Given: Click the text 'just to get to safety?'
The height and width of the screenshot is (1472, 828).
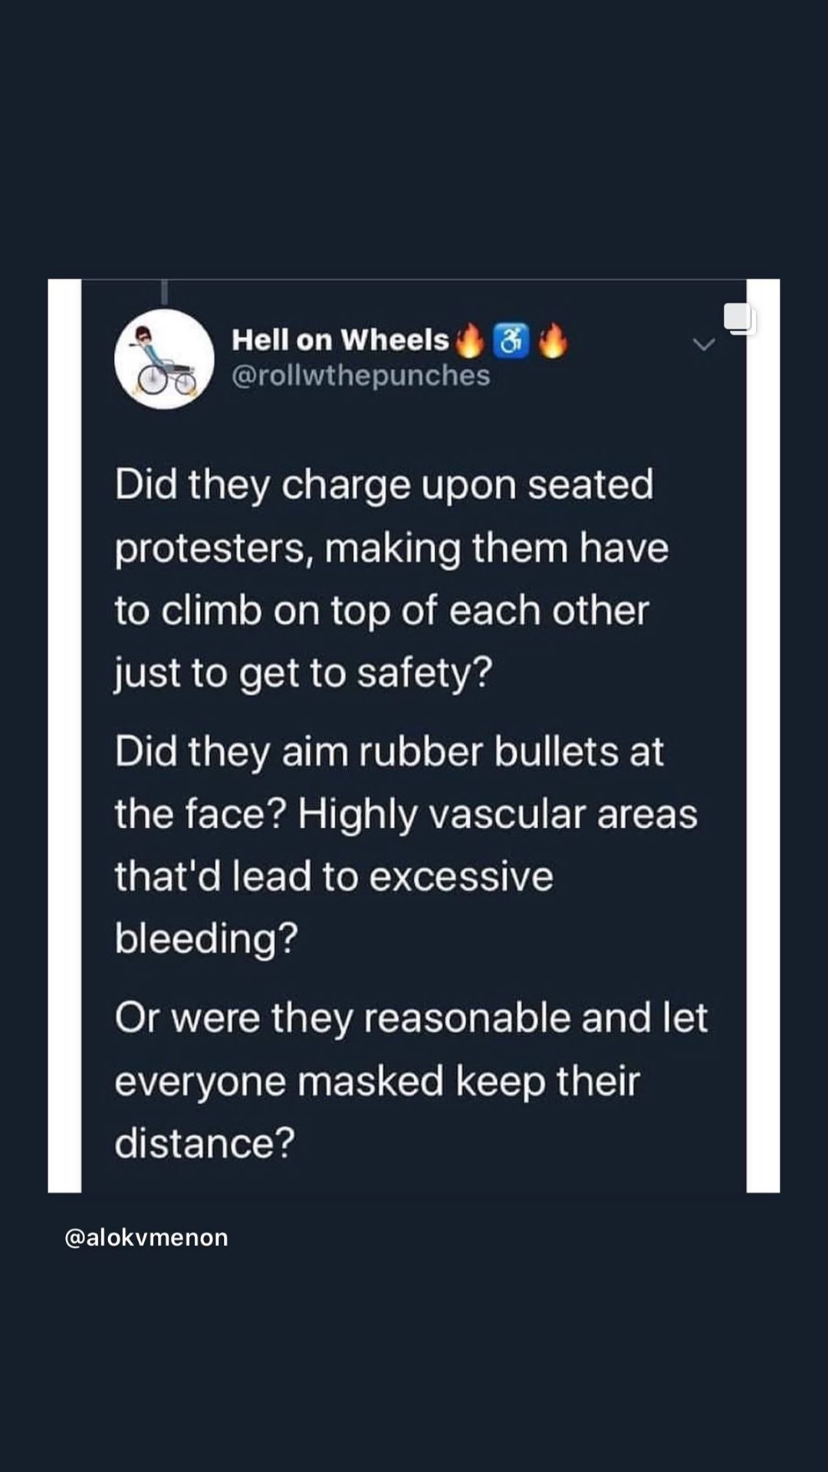Looking at the screenshot, I should point(304,673).
